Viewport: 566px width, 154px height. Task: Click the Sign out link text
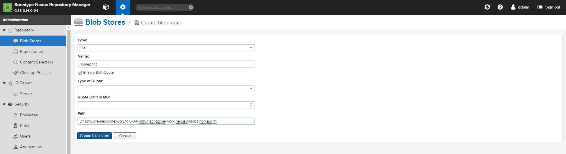552,7
